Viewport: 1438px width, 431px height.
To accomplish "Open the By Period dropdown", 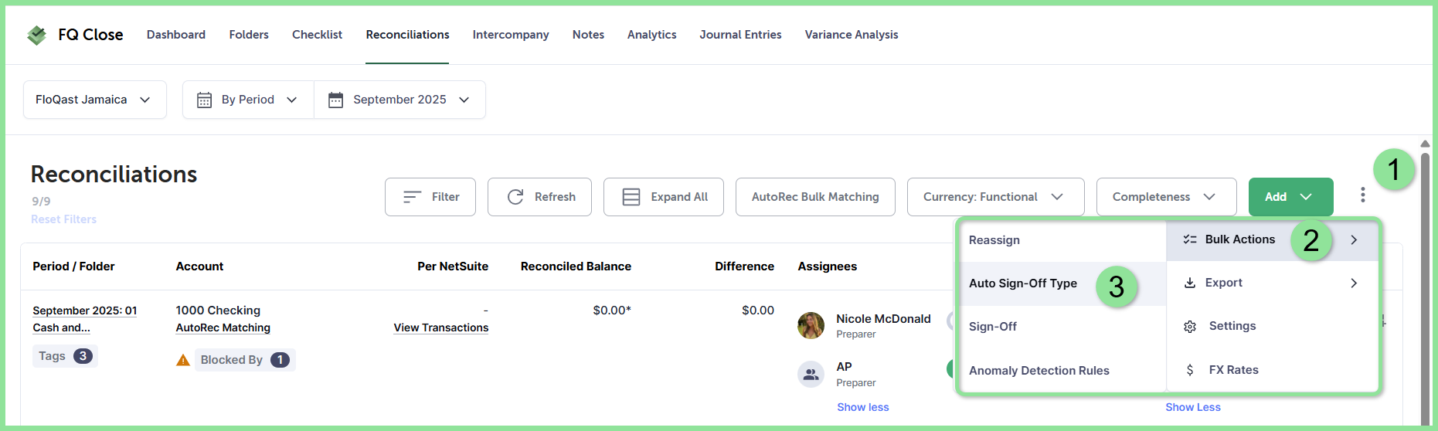I will coord(248,100).
